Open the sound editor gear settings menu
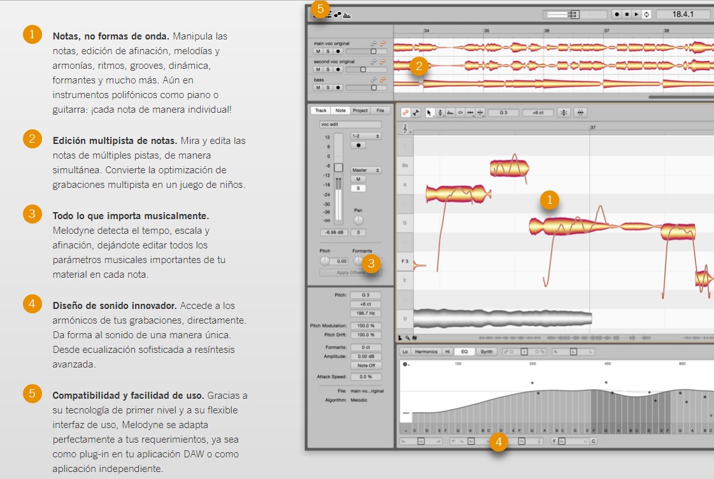 click(x=405, y=364)
